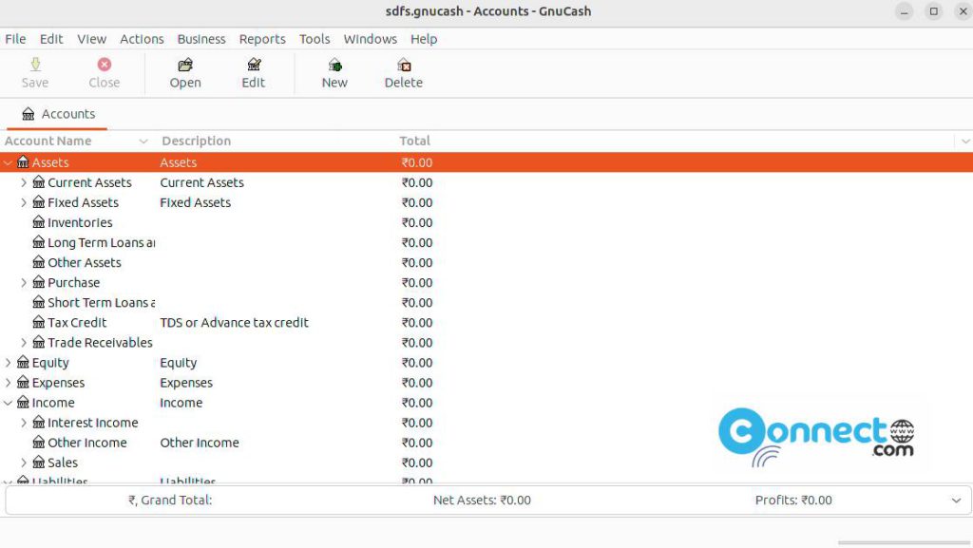The image size is (973, 548).
Task: Click the New account toolbar icon
Action: [x=334, y=72]
